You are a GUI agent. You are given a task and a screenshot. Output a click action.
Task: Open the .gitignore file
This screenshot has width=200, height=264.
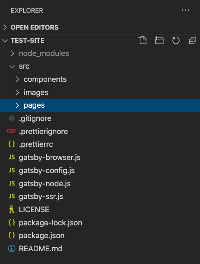coord(35,118)
